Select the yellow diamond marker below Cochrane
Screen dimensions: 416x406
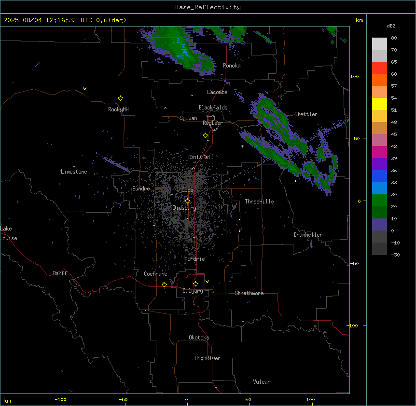coord(164,284)
